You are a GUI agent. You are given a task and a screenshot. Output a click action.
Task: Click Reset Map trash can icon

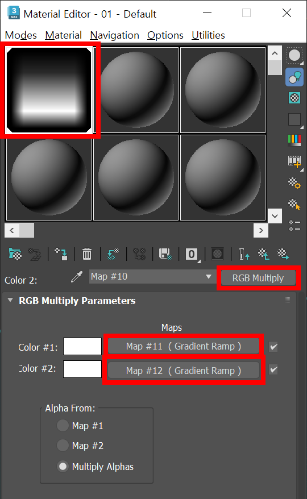[x=86, y=254]
